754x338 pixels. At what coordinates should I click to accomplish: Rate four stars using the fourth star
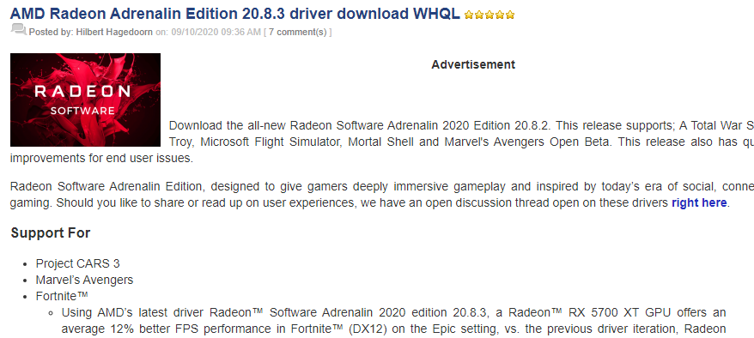coord(500,15)
